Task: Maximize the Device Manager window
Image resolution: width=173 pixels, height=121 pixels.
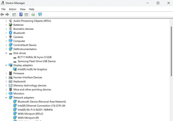Action: tap(158, 3)
